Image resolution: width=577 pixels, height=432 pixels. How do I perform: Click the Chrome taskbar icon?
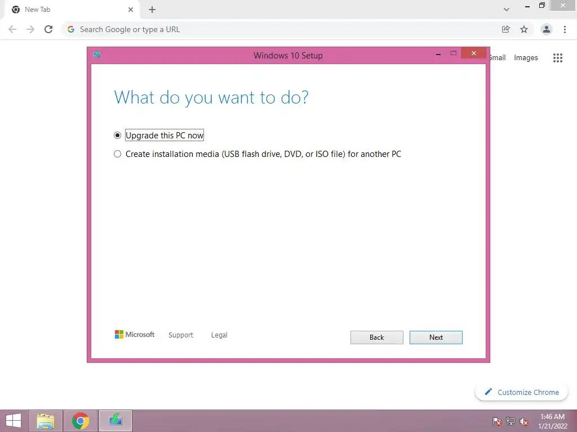click(81, 421)
